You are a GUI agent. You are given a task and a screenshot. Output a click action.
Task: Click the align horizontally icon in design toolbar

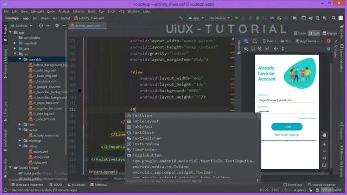click(276, 49)
